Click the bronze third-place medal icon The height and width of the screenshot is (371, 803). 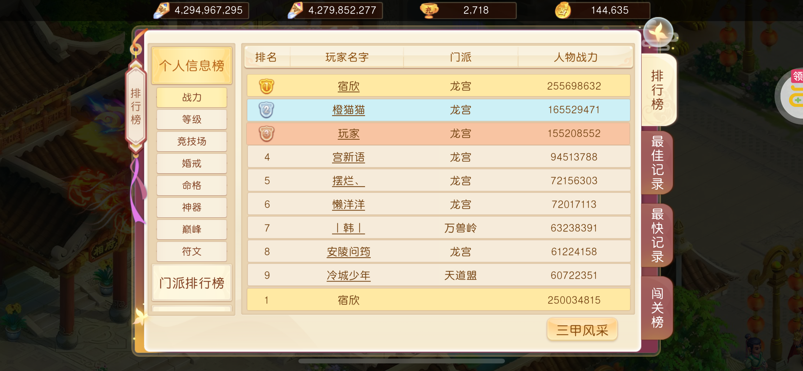[266, 133]
